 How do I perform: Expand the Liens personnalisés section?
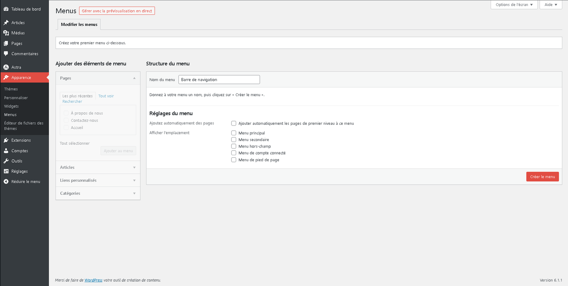point(98,180)
